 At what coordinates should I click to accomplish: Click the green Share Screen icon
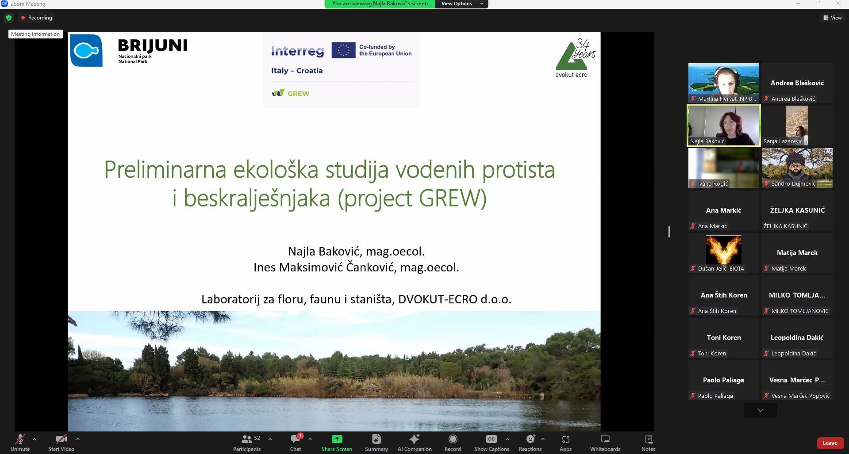[x=337, y=439]
